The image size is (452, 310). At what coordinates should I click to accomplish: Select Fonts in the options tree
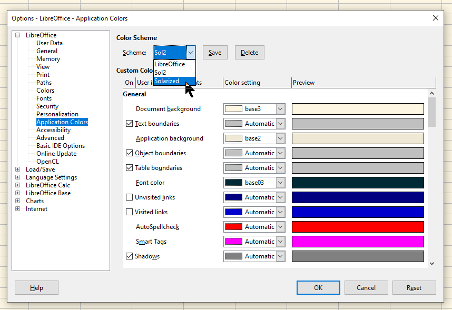point(44,98)
